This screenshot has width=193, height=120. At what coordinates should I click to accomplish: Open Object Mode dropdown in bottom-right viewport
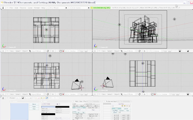pyautogui.click(x=129, y=94)
